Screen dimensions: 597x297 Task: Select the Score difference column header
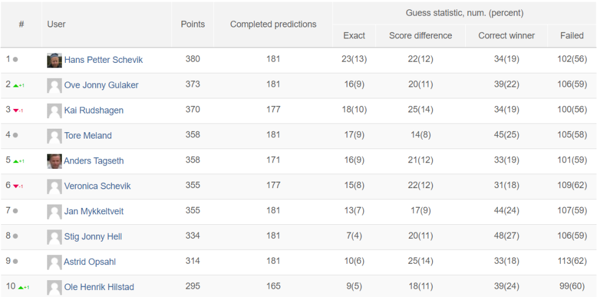pyautogui.click(x=420, y=36)
